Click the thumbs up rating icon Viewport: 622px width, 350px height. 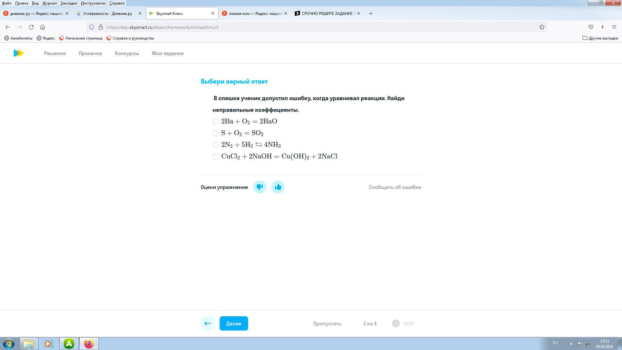tap(278, 187)
